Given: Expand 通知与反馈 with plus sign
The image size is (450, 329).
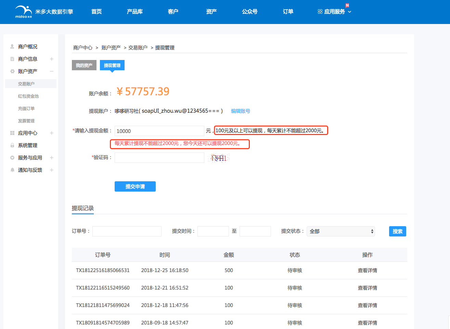Looking at the screenshot, I should (x=52, y=170).
